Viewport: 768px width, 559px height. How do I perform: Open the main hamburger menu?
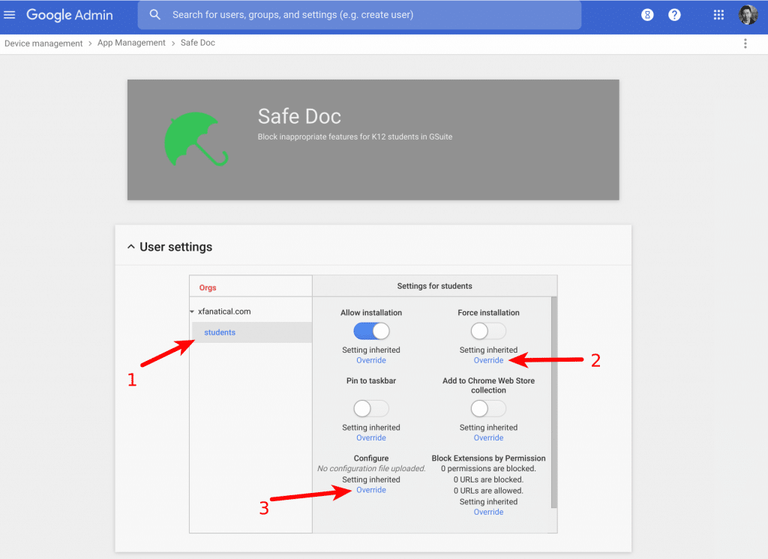pyautogui.click(x=9, y=15)
